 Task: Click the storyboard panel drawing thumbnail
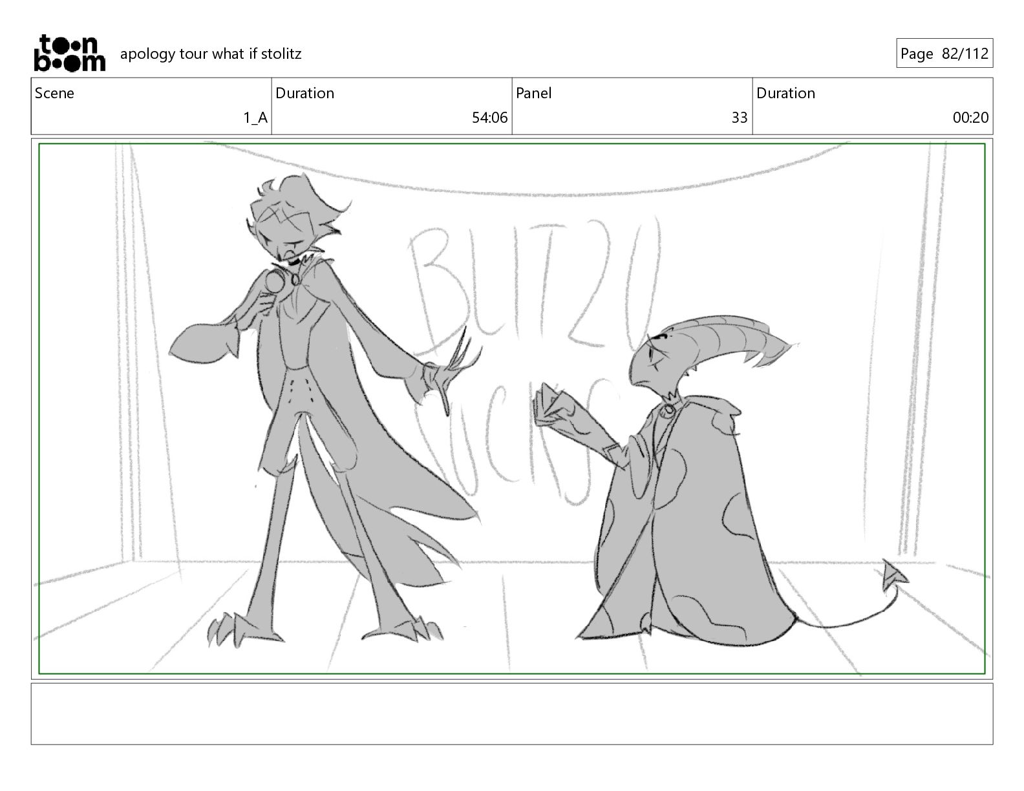pos(512,408)
